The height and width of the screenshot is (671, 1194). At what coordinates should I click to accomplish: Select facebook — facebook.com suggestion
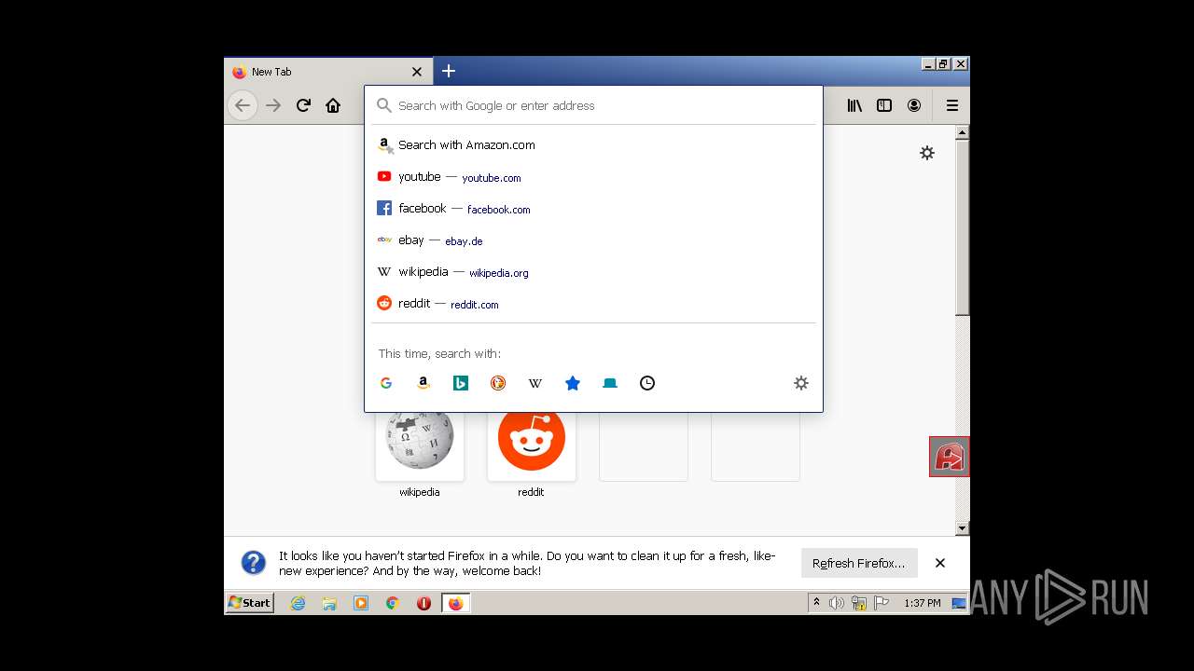(x=593, y=208)
